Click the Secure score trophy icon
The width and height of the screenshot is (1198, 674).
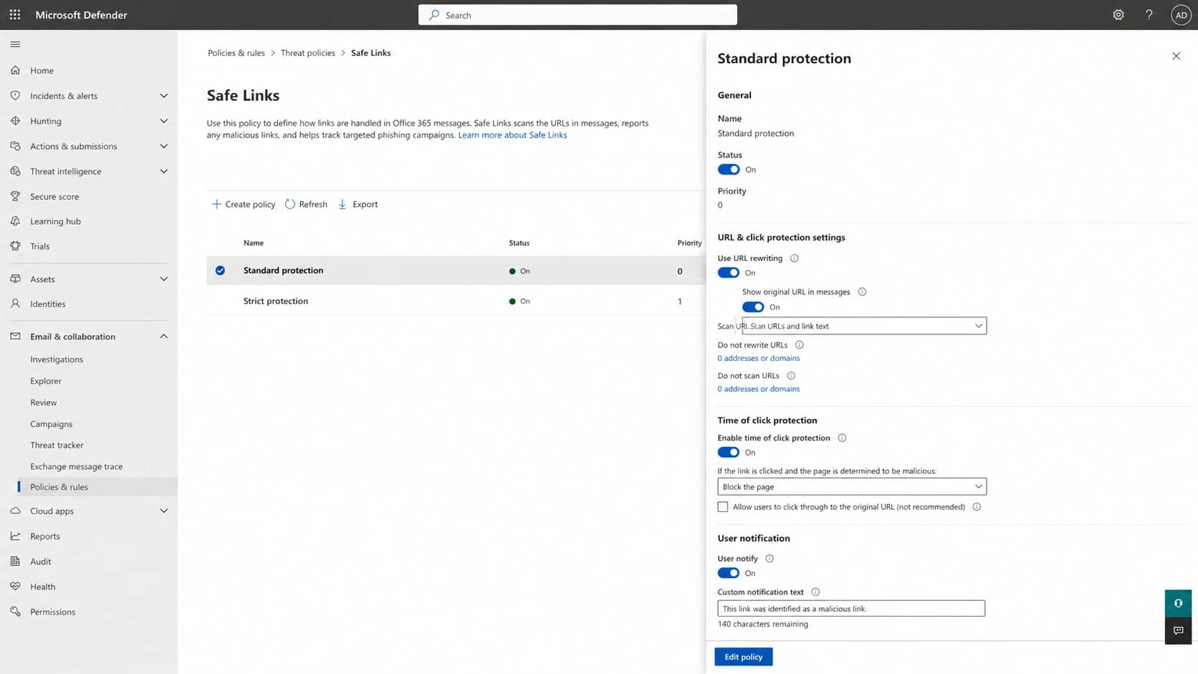[x=15, y=196]
